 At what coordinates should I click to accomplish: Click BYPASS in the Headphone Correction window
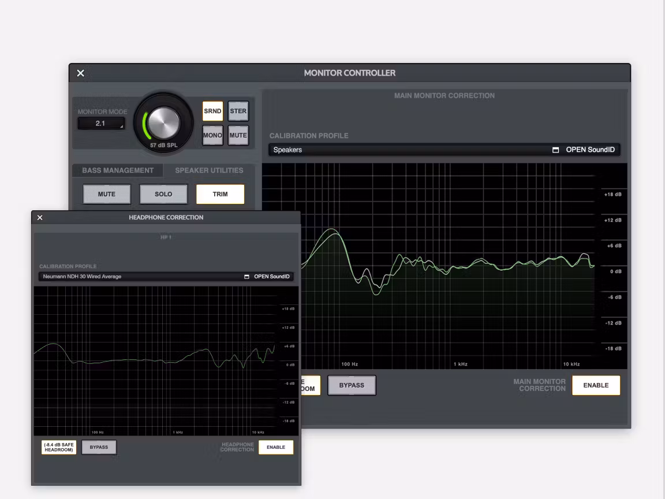pyautogui.click(x=99, y=447)
